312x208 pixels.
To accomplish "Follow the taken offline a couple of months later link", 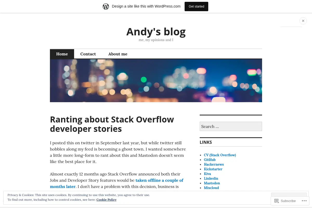I will (x=116, y=183).
